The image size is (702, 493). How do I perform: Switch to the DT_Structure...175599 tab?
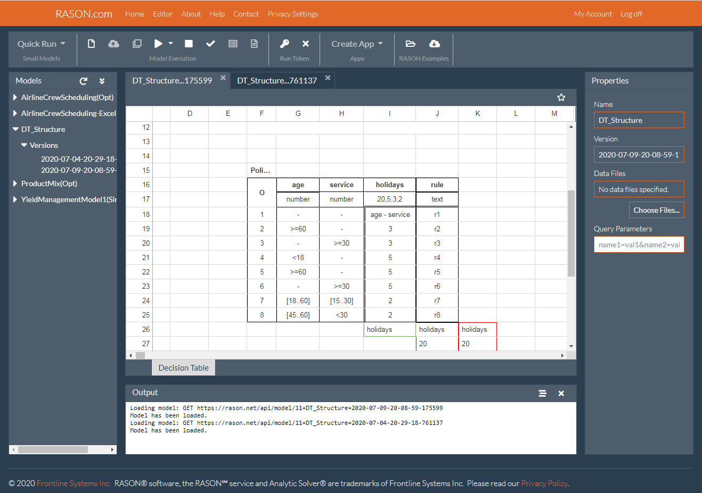[172, 81]
